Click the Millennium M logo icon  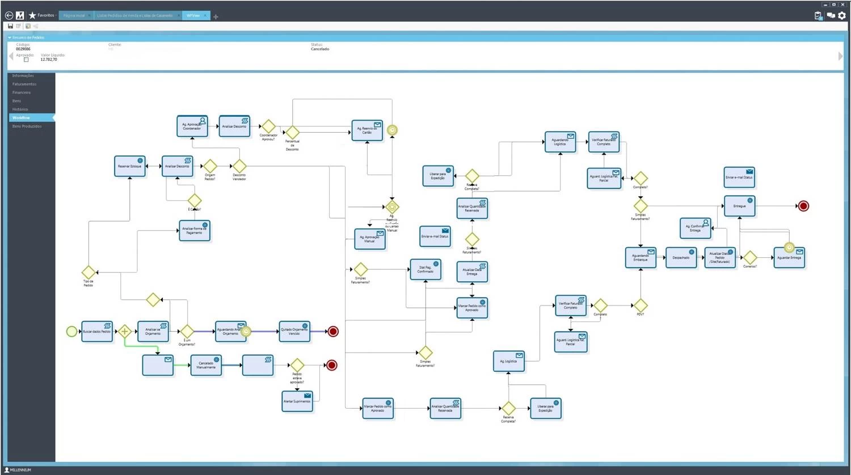click(20, 15)
